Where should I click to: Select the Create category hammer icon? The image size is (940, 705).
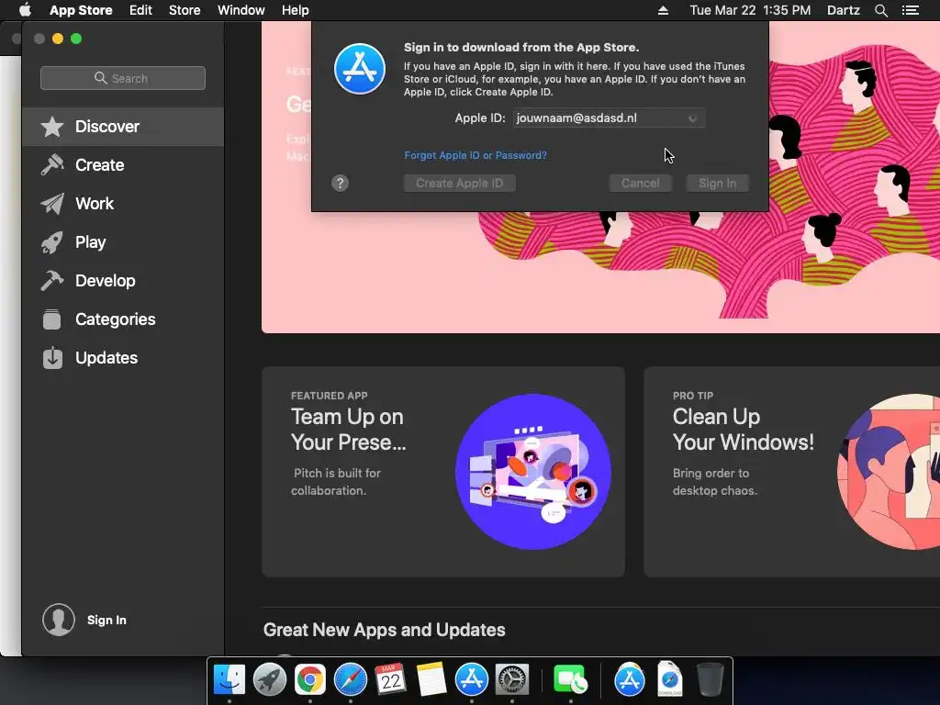pos(52,165)
